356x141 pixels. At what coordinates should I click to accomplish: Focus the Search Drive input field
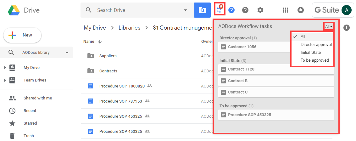137,10
